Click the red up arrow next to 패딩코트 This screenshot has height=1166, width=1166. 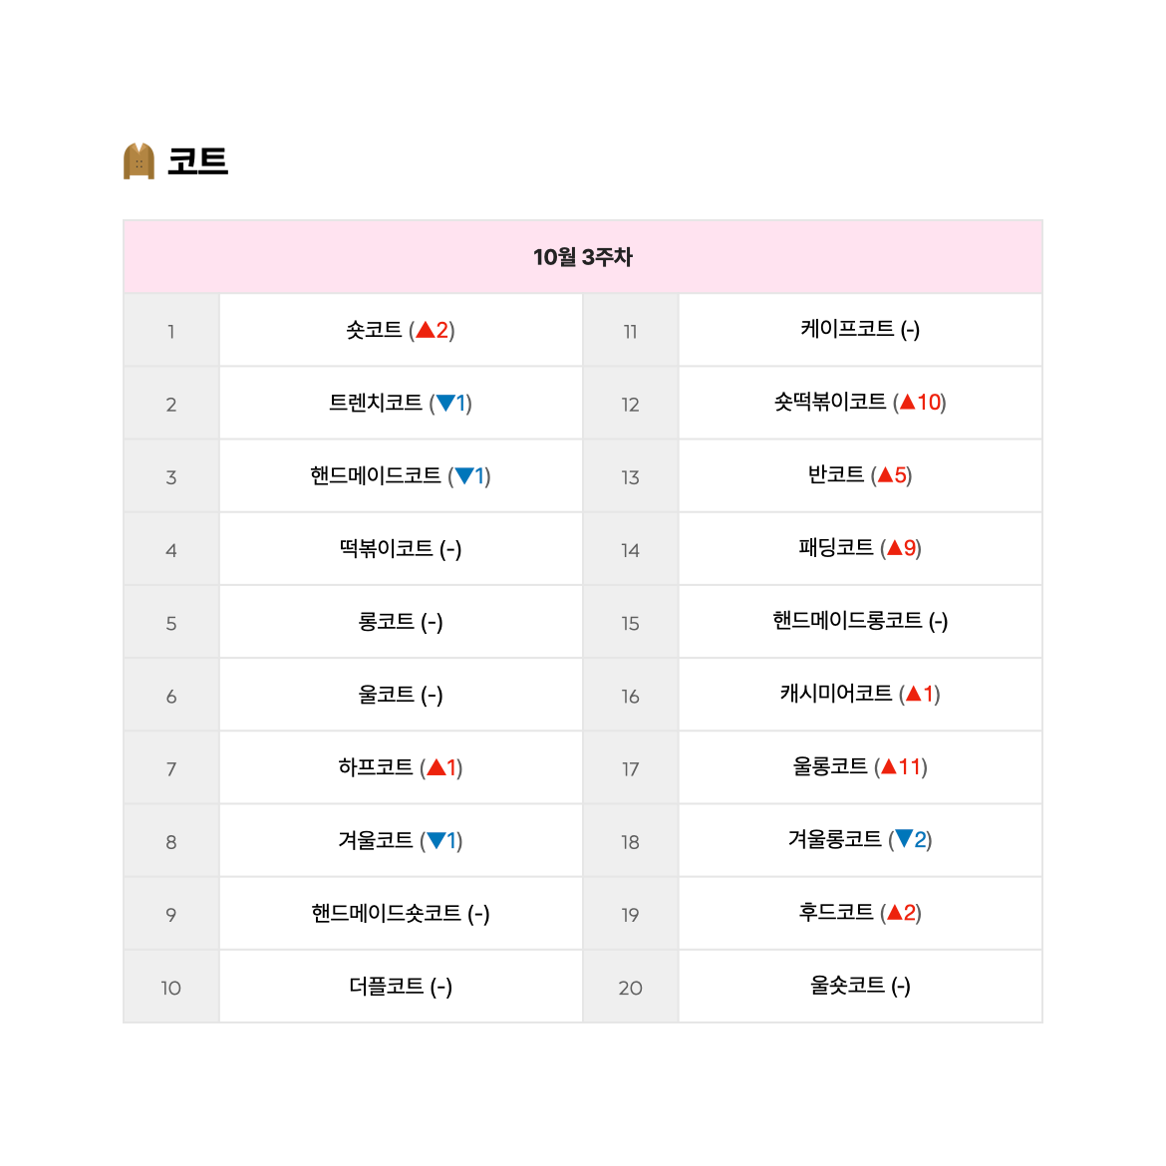[895, 548]
